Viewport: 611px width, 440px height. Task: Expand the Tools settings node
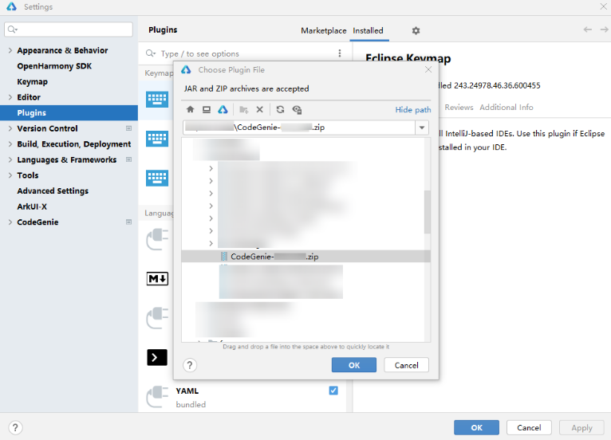[x=10, y=175]
